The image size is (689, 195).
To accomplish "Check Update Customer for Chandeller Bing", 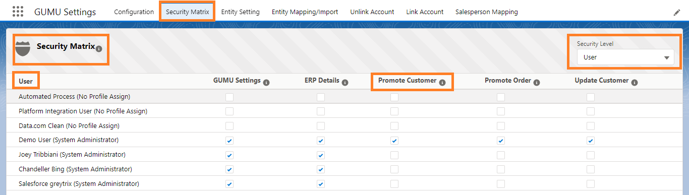I will pos(591,170).
